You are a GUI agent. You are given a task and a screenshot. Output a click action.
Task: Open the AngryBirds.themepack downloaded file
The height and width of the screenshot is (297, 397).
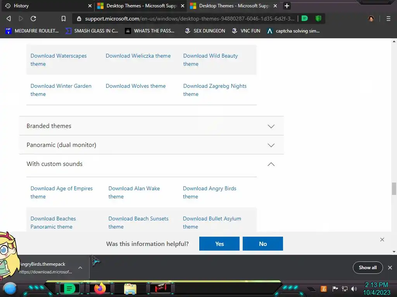pyautogui.click(x=46, y=268)
